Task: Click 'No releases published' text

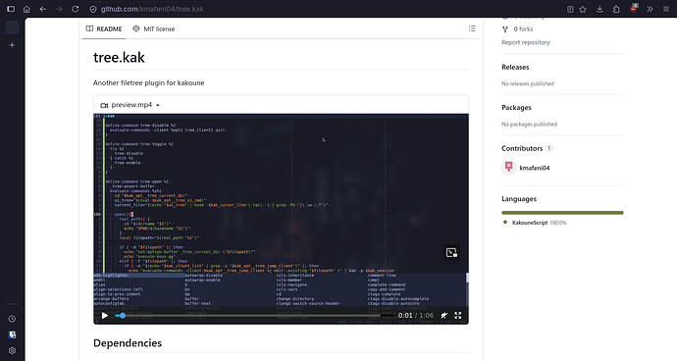Action: coord(528,83)
